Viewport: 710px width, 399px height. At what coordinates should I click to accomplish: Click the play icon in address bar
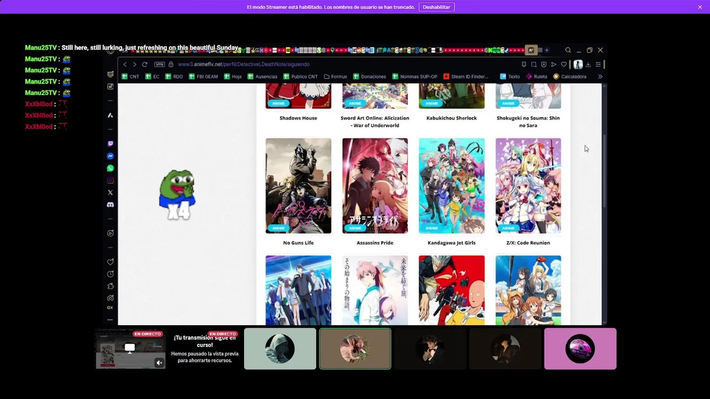coord(554,64)
